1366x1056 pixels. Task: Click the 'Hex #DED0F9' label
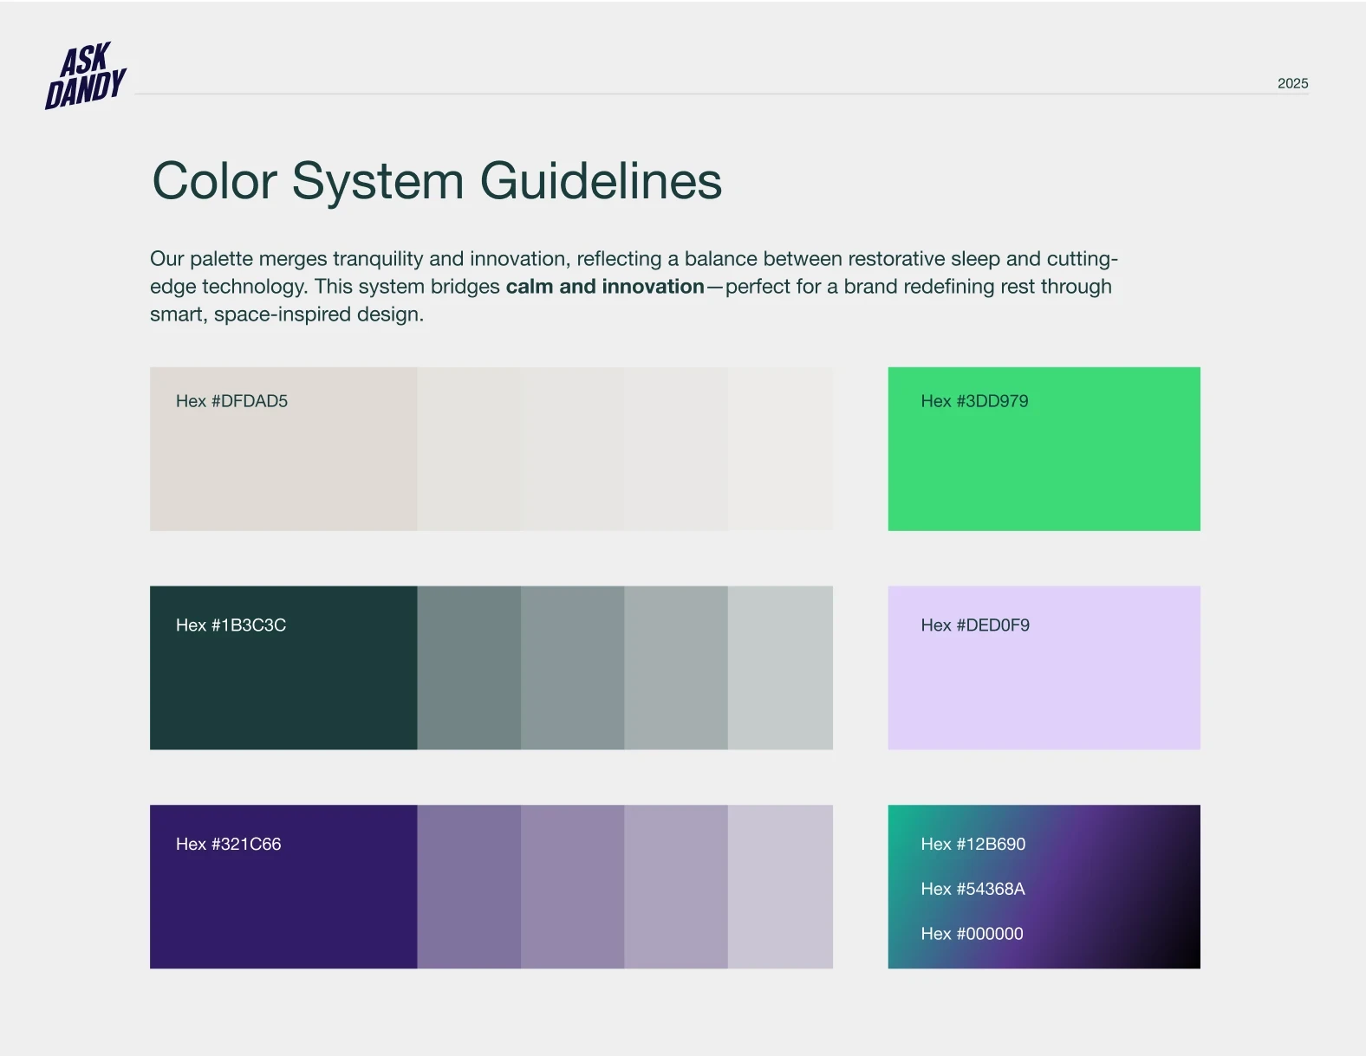[975, 625]
